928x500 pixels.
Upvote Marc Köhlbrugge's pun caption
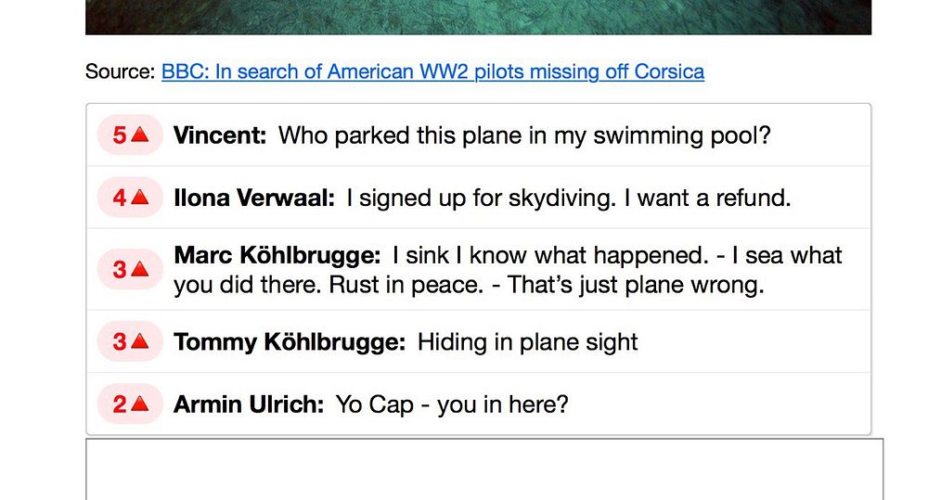pos(140,269)
